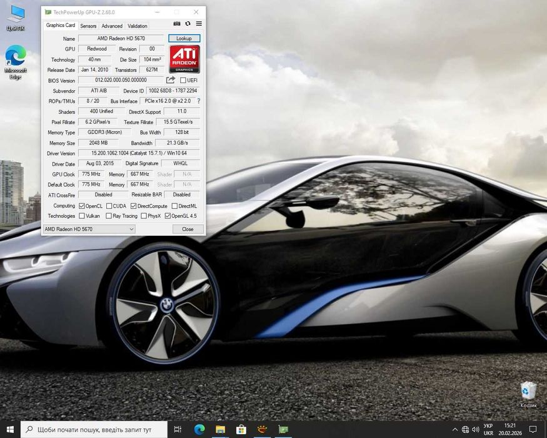Click the Memory Type GDDR3 (Micron) value
The height and width of the screenshot is (438, 547).
click(104, 133)
